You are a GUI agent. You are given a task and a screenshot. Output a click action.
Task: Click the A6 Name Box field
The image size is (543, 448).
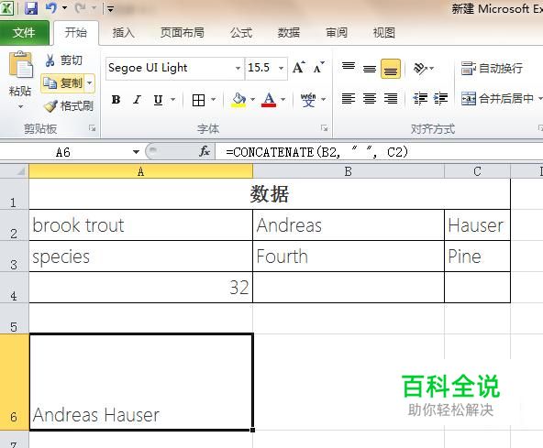[63, 152]
